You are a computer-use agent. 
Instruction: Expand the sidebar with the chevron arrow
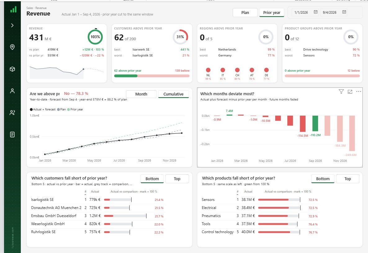12,25
